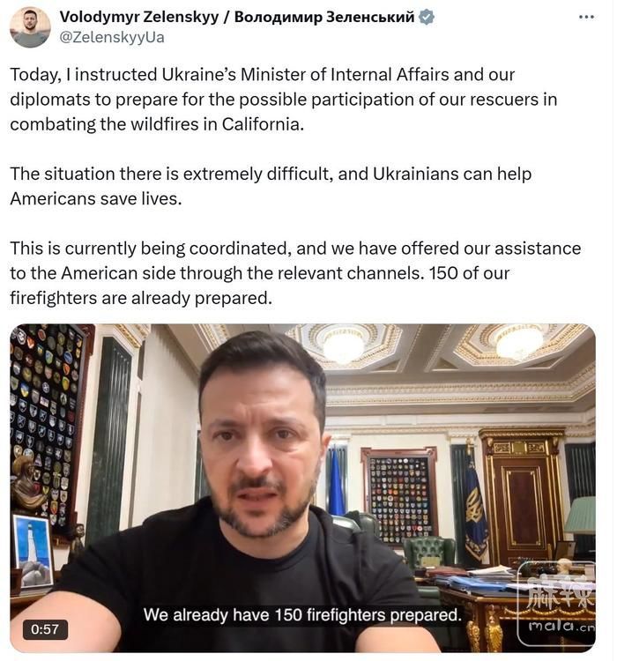Open Zelenskyy's profile avatar picture

[30, 27]
